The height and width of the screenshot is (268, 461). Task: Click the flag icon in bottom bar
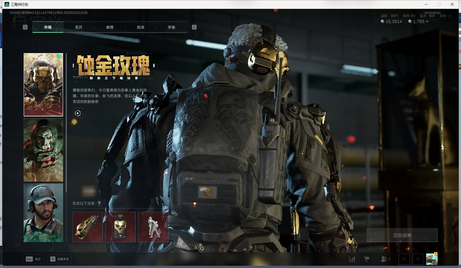point(367,259)
